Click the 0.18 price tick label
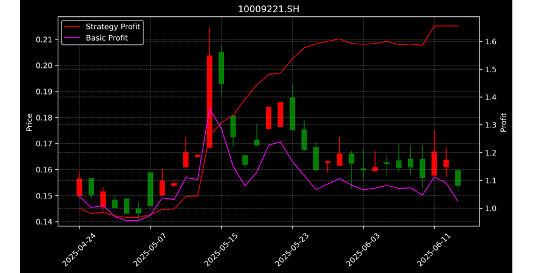 pyautogui.click(x=44, y=118)
